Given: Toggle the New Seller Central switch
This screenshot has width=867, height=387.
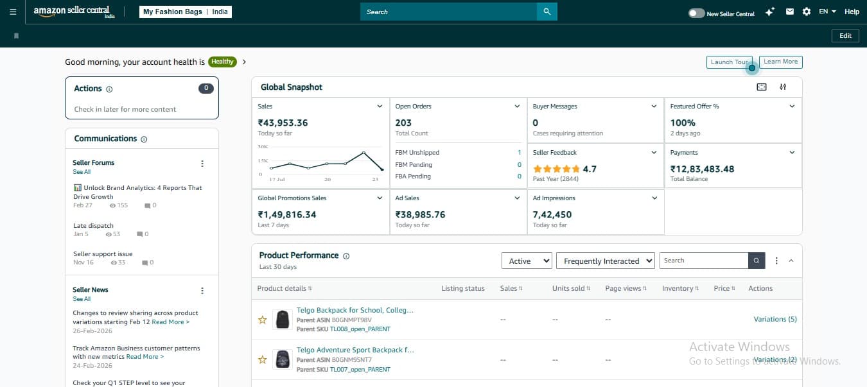Looking at the screenshot, I should [696, 13].
